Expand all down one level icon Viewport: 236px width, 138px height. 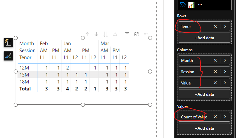click(x=115, y=35)
